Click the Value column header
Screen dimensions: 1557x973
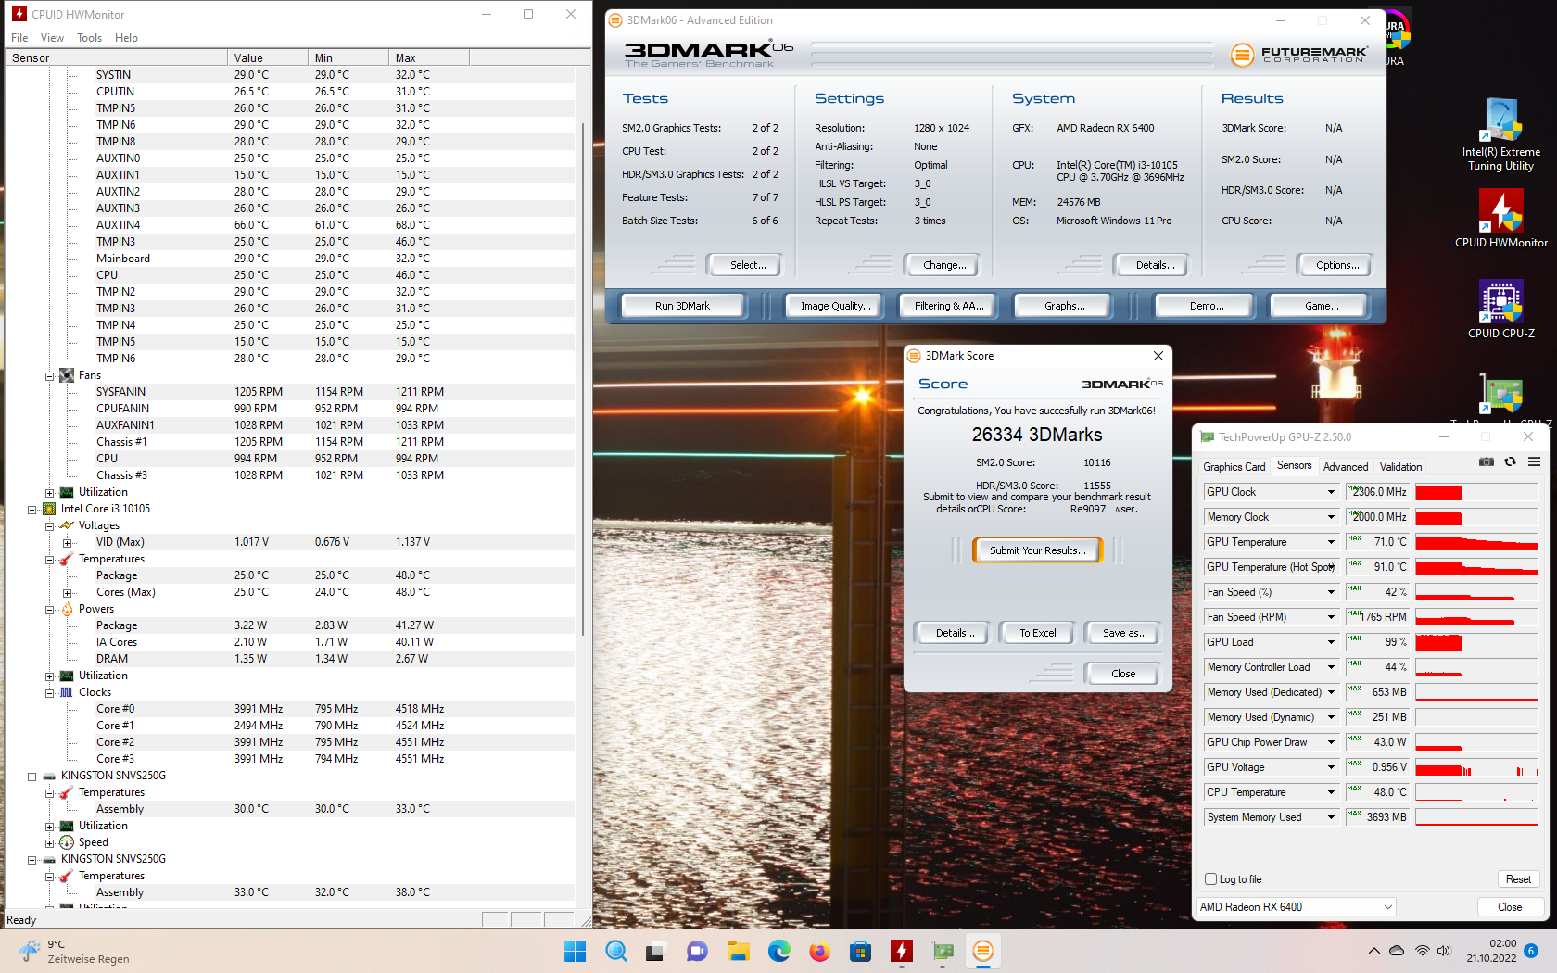click(x=268, y=57)
